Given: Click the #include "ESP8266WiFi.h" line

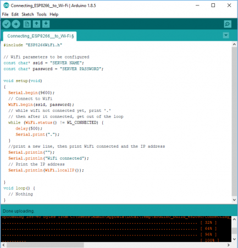Looking at the screenshot, I should pos(33,45).
